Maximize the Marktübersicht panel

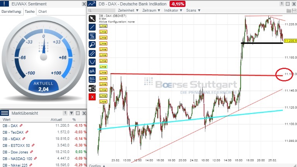coord(78,113)
